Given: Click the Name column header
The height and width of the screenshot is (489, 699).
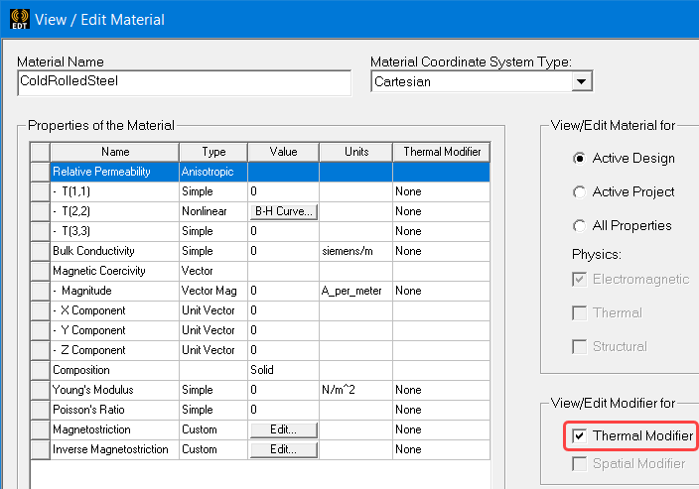Looking at the screenshot, I should [115, 152].
